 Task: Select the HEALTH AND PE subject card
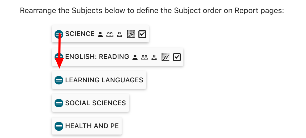92,126
